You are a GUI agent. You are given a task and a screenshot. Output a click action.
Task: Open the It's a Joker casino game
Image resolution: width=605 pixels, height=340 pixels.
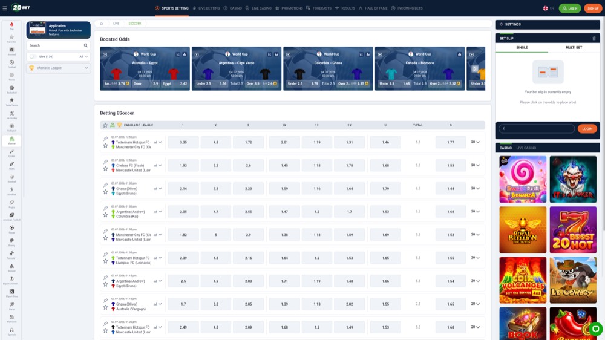[x=573, y=180]
